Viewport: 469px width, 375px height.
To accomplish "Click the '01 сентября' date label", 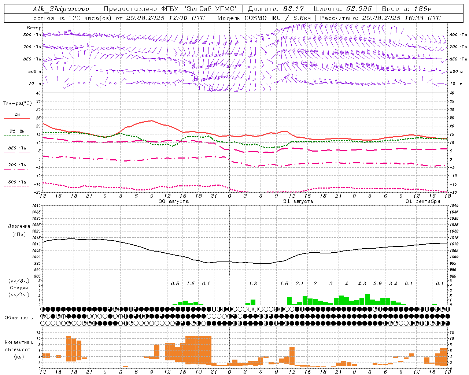I will click(x=423, y=201).
